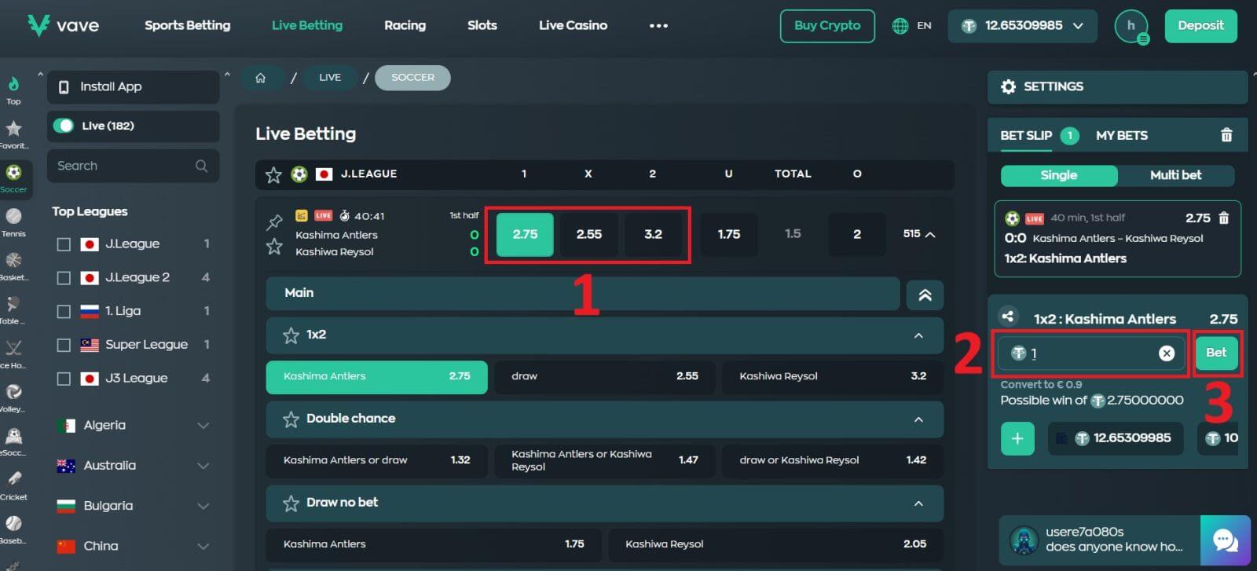Switch to the Multi bet tab
The width and height of the screenshot is (1257, 571).
1175,175
